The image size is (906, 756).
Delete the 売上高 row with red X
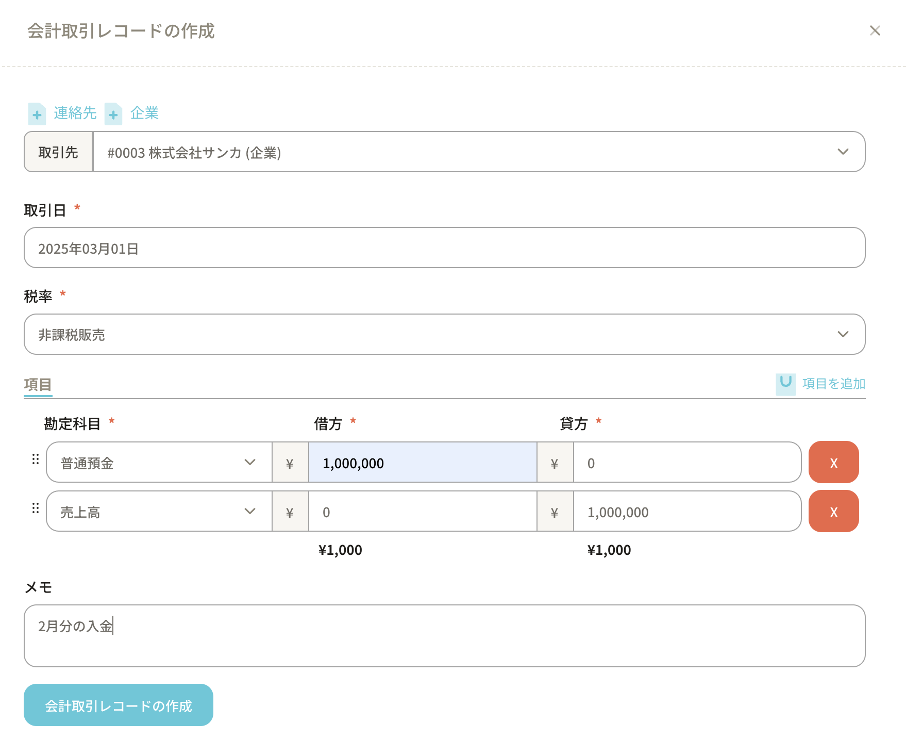click(x=833, y=512)
